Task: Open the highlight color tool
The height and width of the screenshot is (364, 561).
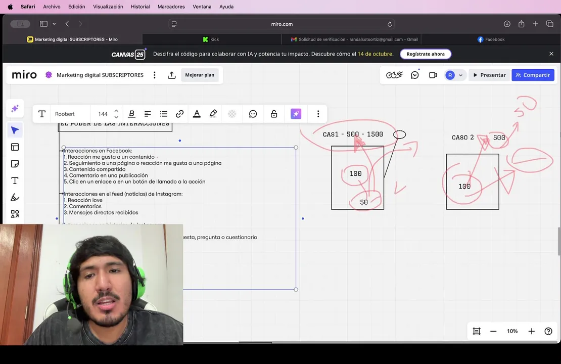Action: (x=213, y=114)
